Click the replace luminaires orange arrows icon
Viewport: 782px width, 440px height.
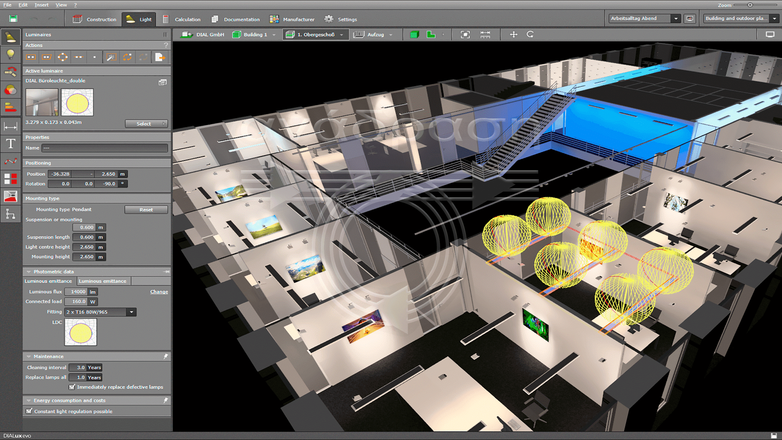pyautogui.click(x=127, y=57)
